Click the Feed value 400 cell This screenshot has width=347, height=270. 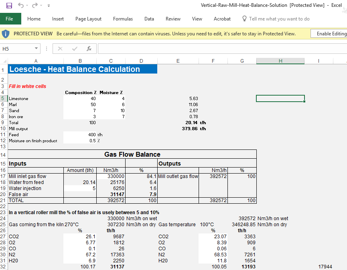pos(80,135)
